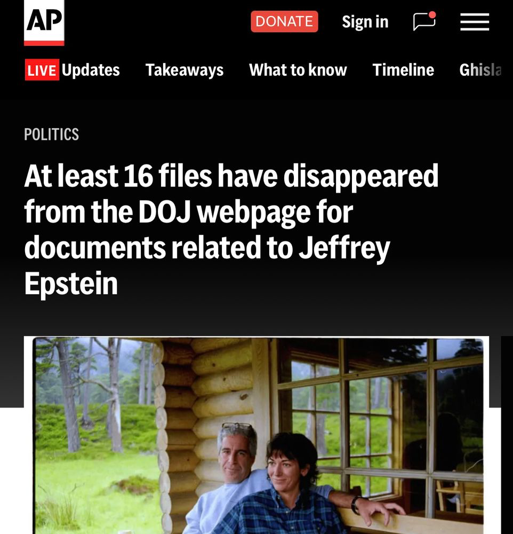The height and width of the screenshot is (534, 513).
Task: Expand the hamburger menu icon
Action: pyautogui.click(x=475, y=22)
